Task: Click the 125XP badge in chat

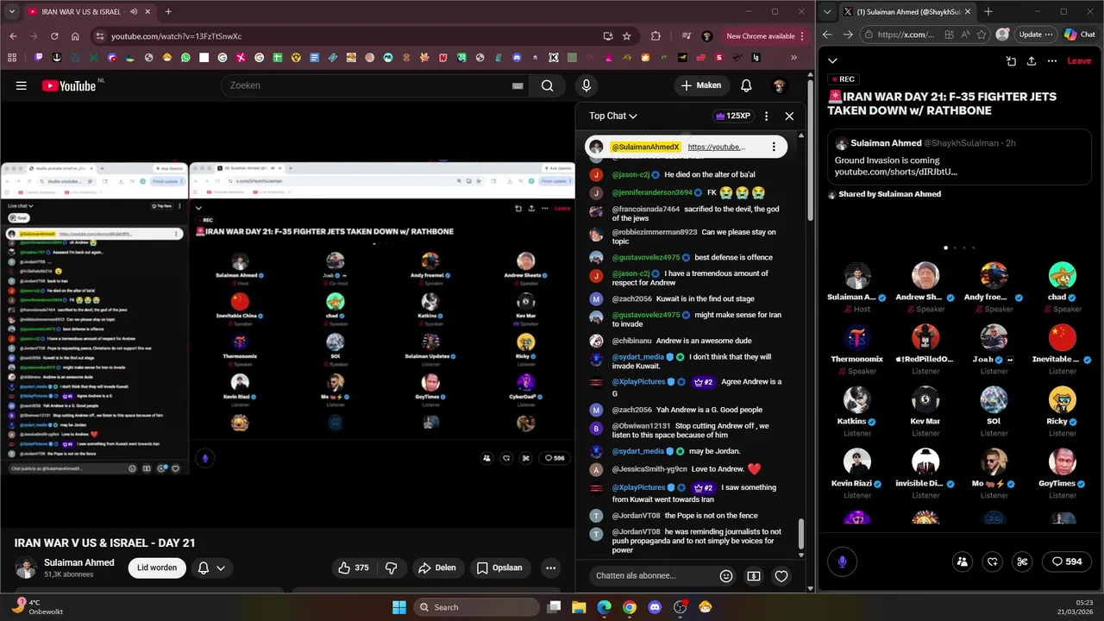Action: 733,116
